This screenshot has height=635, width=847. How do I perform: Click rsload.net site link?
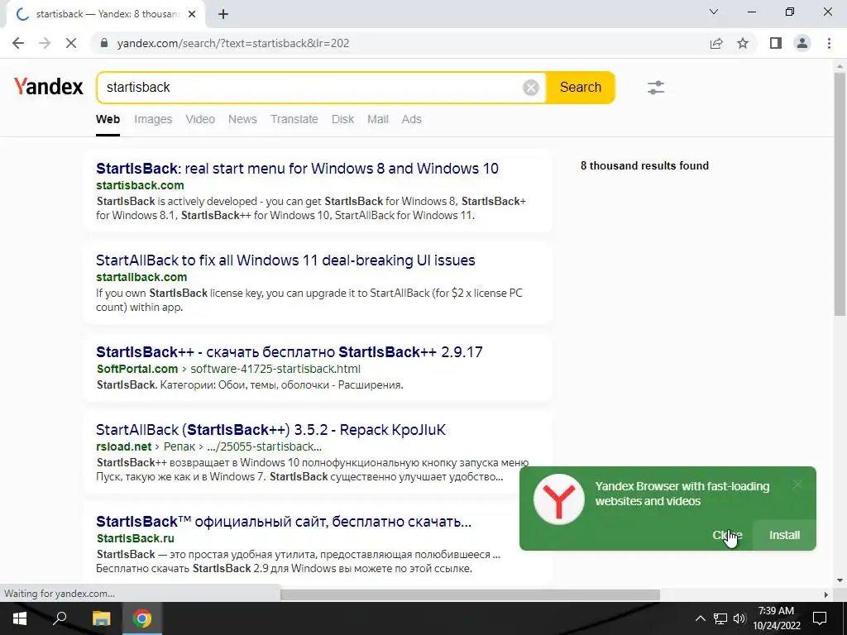[x=124, y=446]
